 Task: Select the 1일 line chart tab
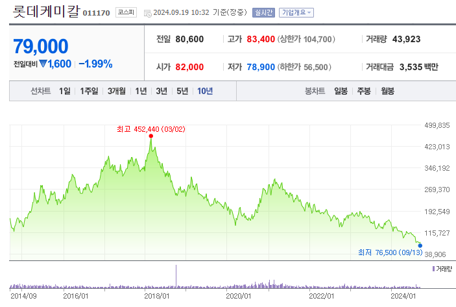point(65,91)
